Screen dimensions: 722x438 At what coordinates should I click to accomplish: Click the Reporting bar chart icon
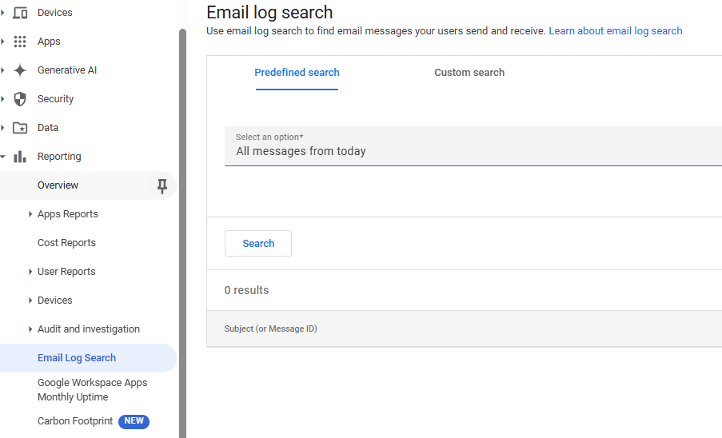click(21, 157)
